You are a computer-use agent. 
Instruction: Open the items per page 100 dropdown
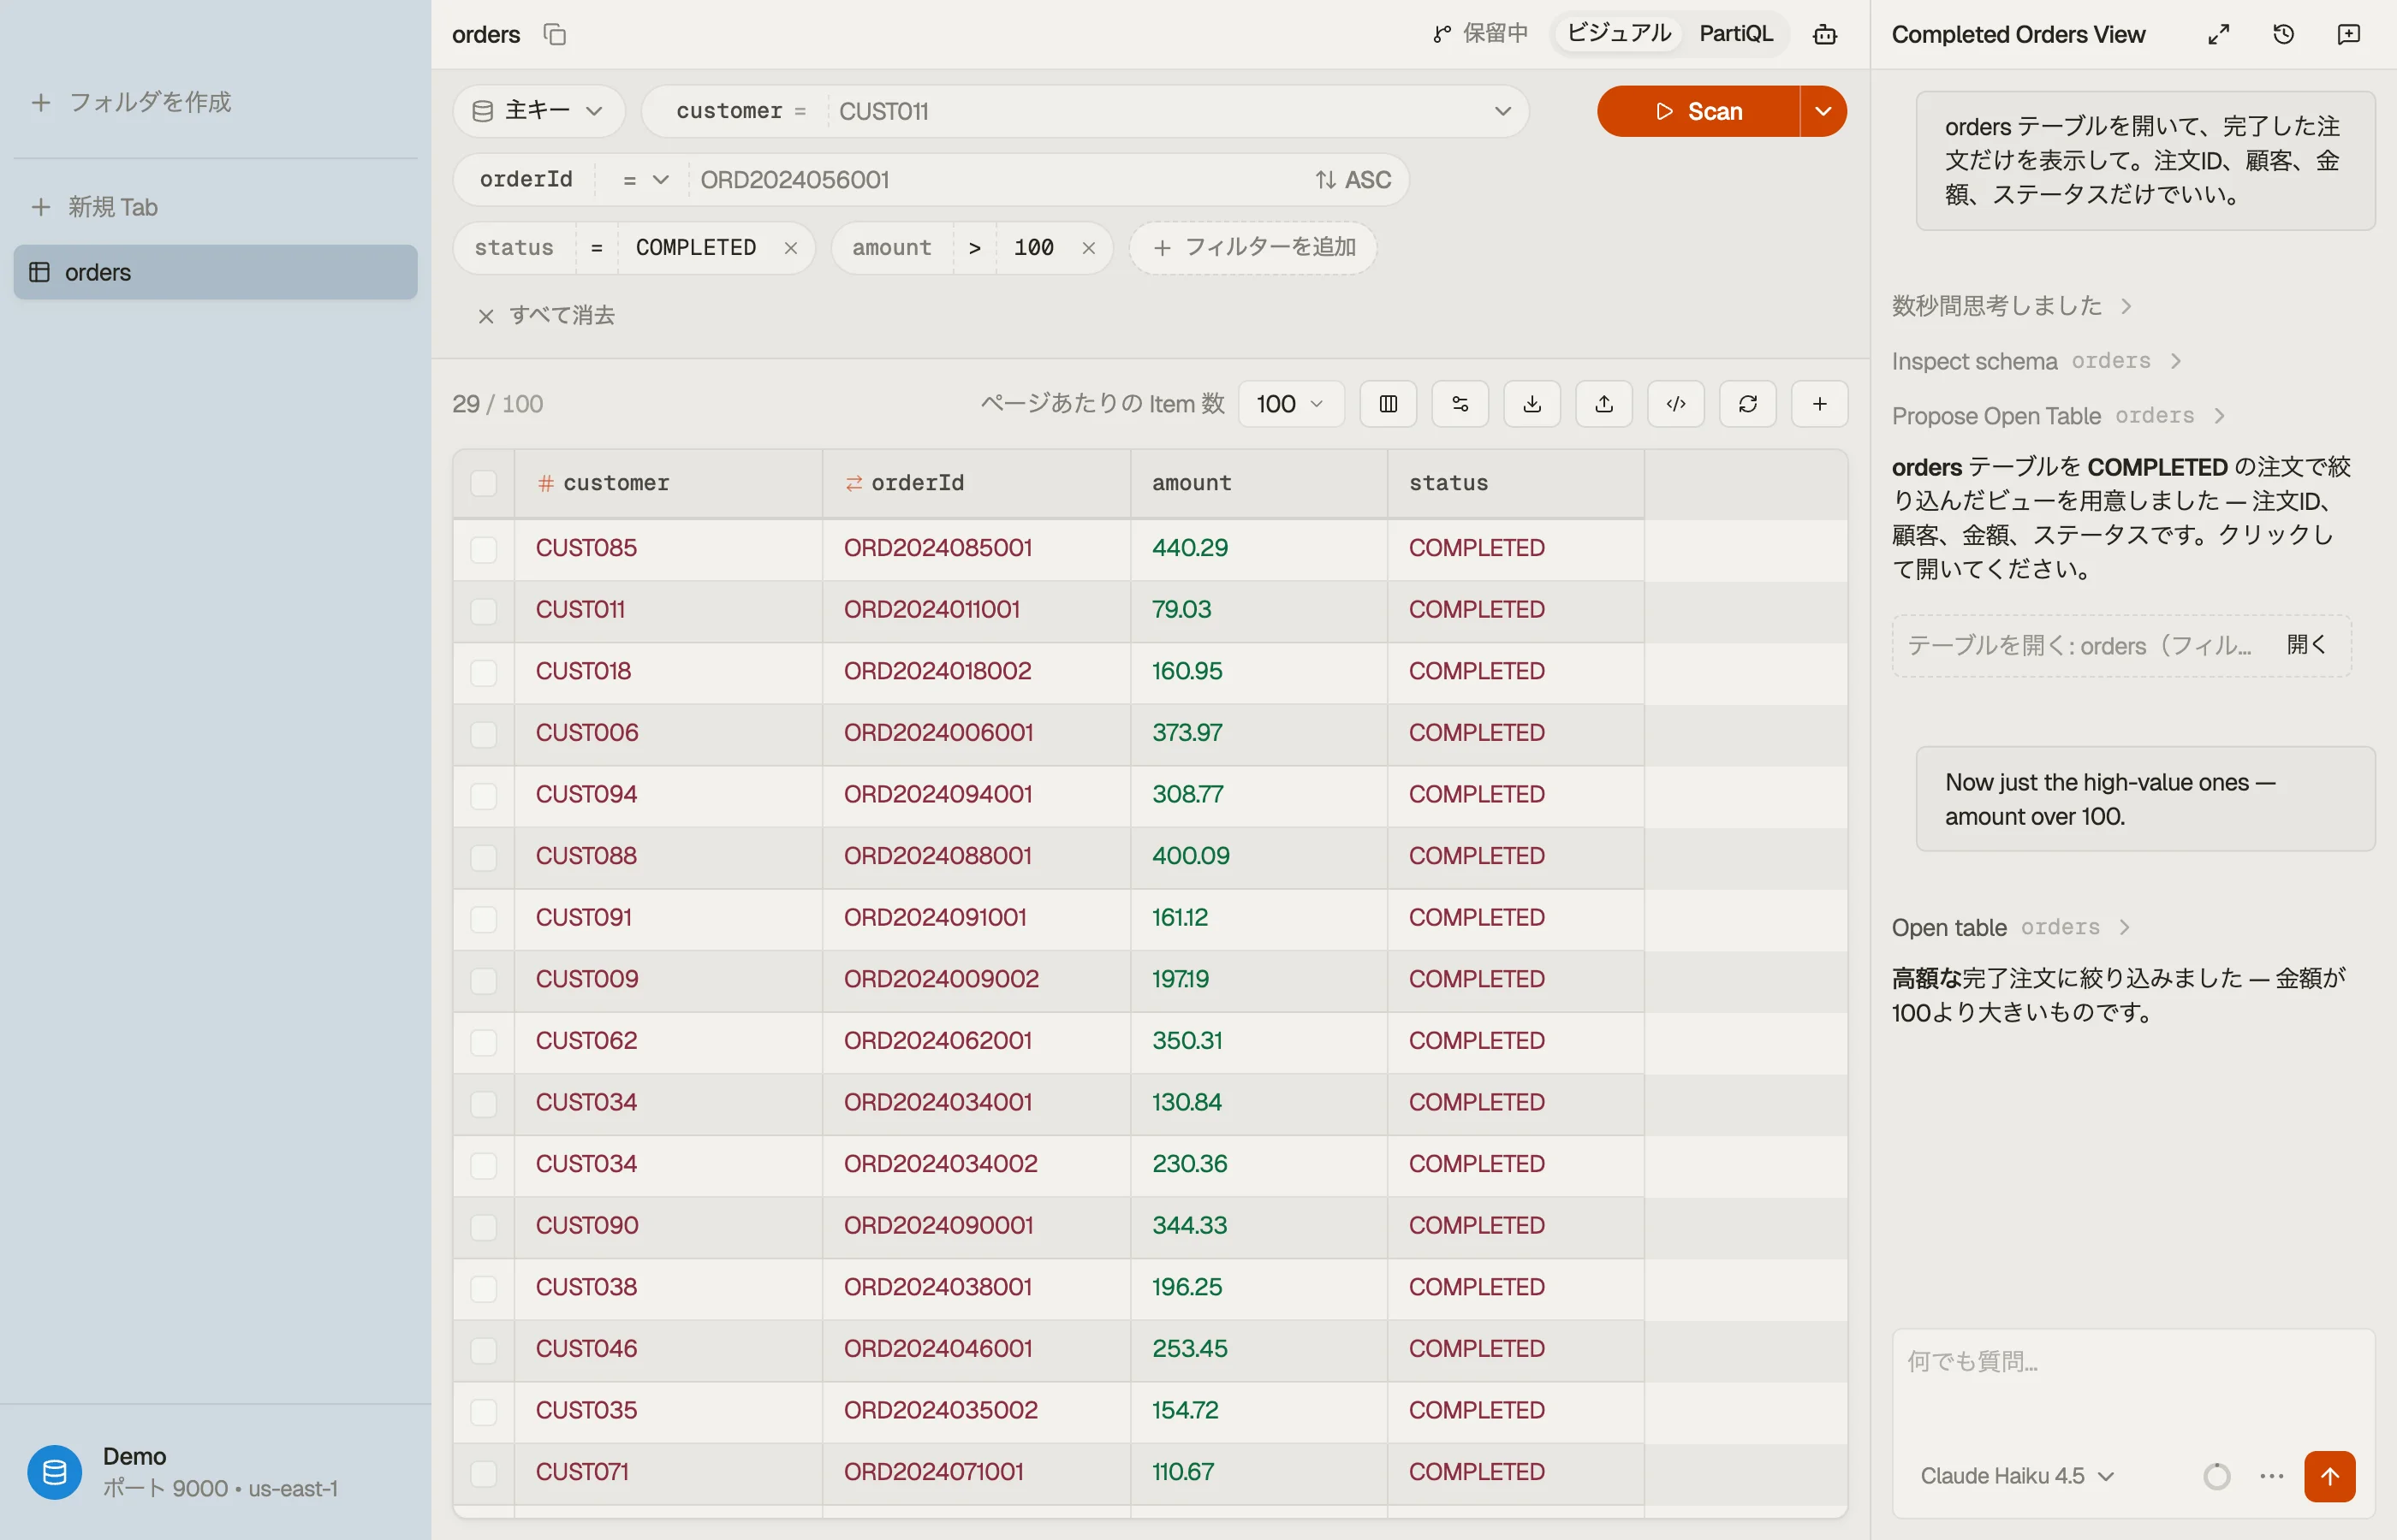pos(1291,403)
